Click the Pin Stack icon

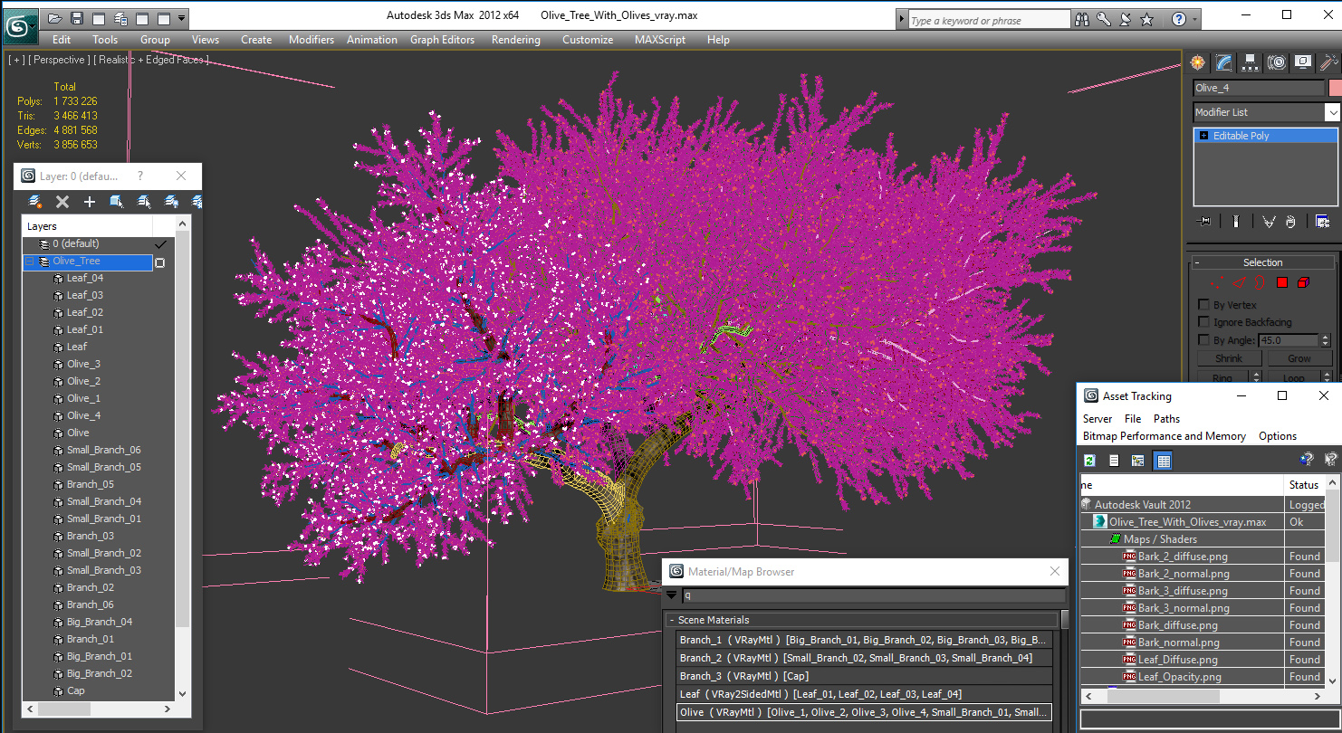[x=1203, y=222]
